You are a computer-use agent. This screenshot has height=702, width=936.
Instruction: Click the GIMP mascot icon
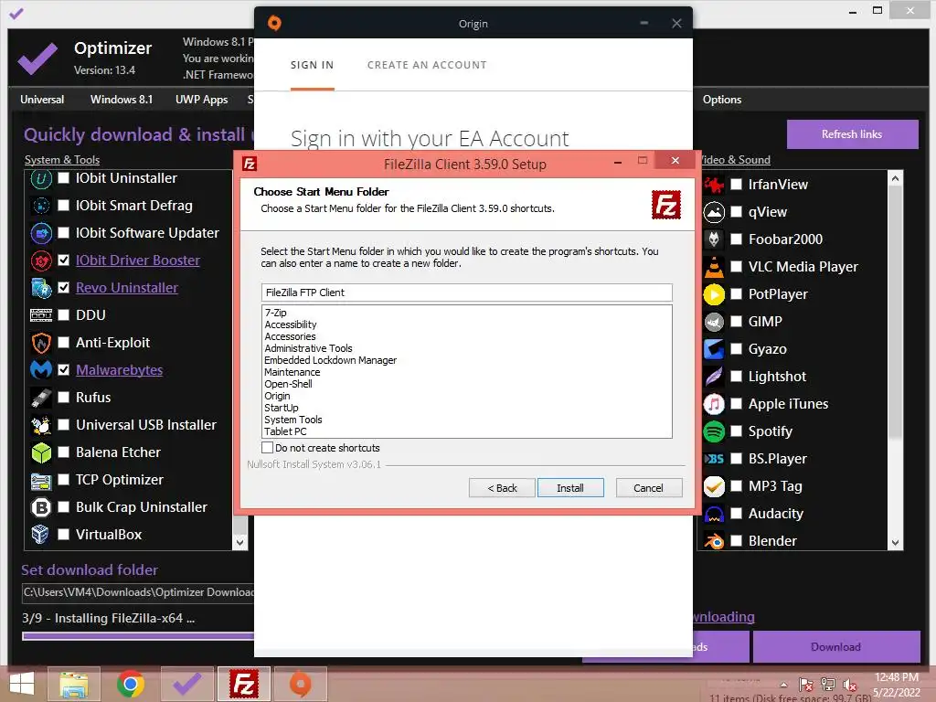pyautogui.click(x=714, y=322)
